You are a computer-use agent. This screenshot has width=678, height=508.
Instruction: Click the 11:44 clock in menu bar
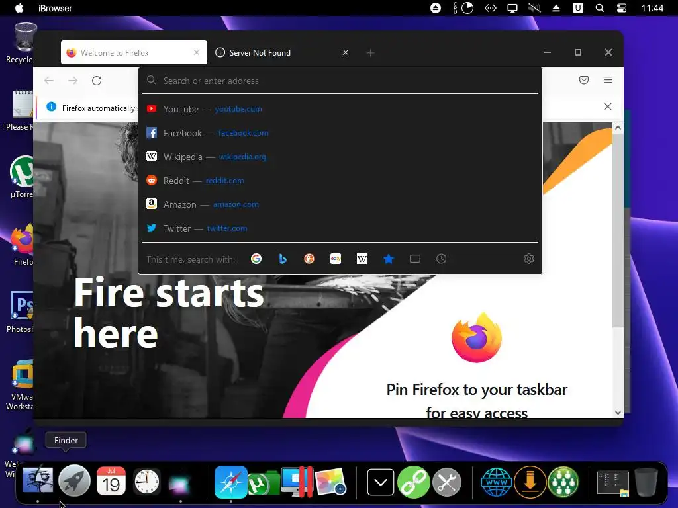coord(652,8)
